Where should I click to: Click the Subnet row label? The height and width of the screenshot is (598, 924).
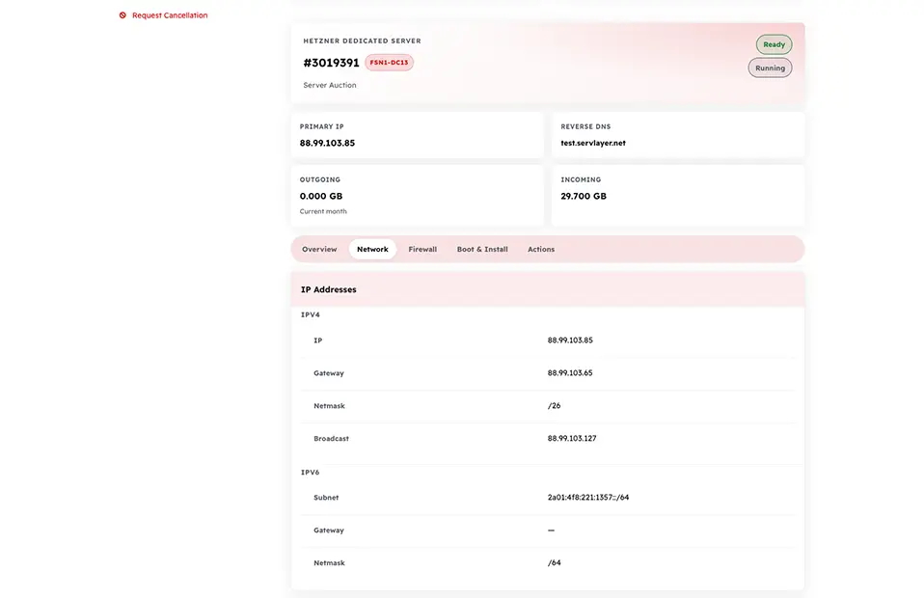(x=326, y=498)
